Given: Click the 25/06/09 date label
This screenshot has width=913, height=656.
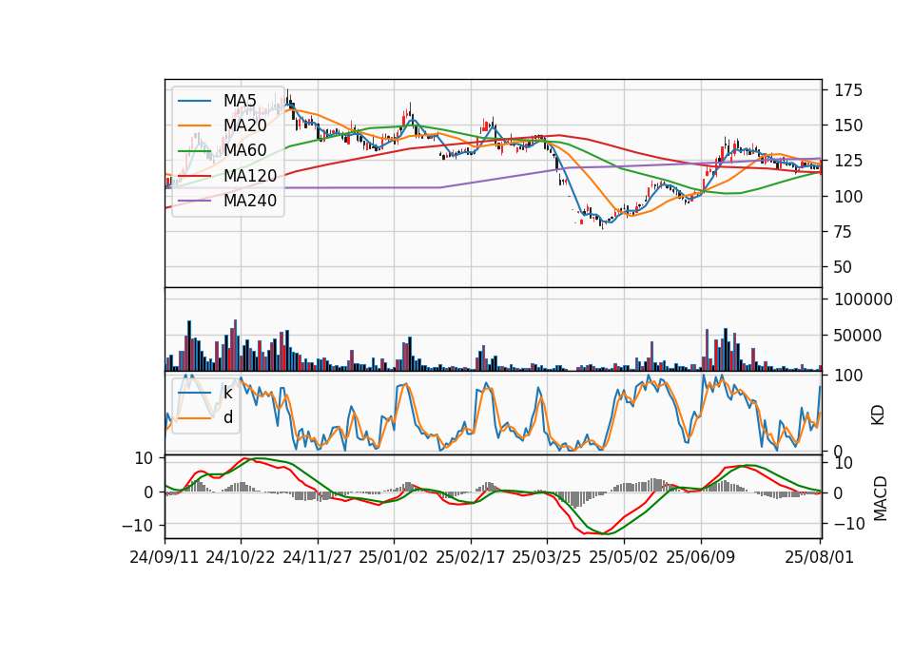Looking at the screenshot, I should tap(701, 557).
